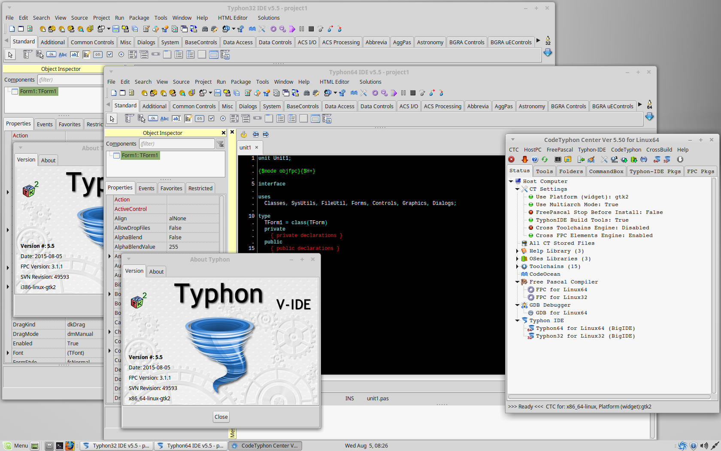Click Menu button on desktop taskbar
Image resolution: width=721 pixels, height=451 pixels.
[x=16, y=445]
